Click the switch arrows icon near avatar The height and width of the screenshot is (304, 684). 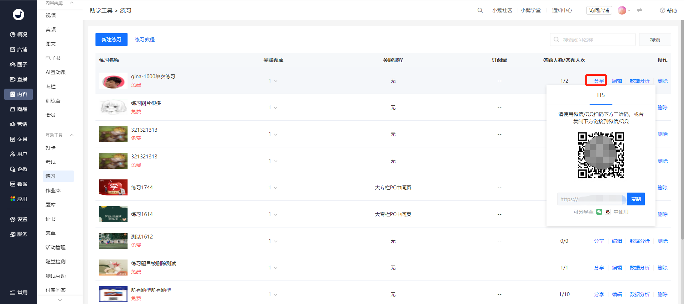[639, 10]
